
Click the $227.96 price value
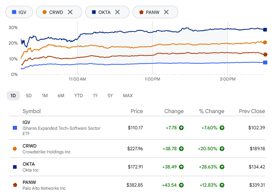click(135, 149)
